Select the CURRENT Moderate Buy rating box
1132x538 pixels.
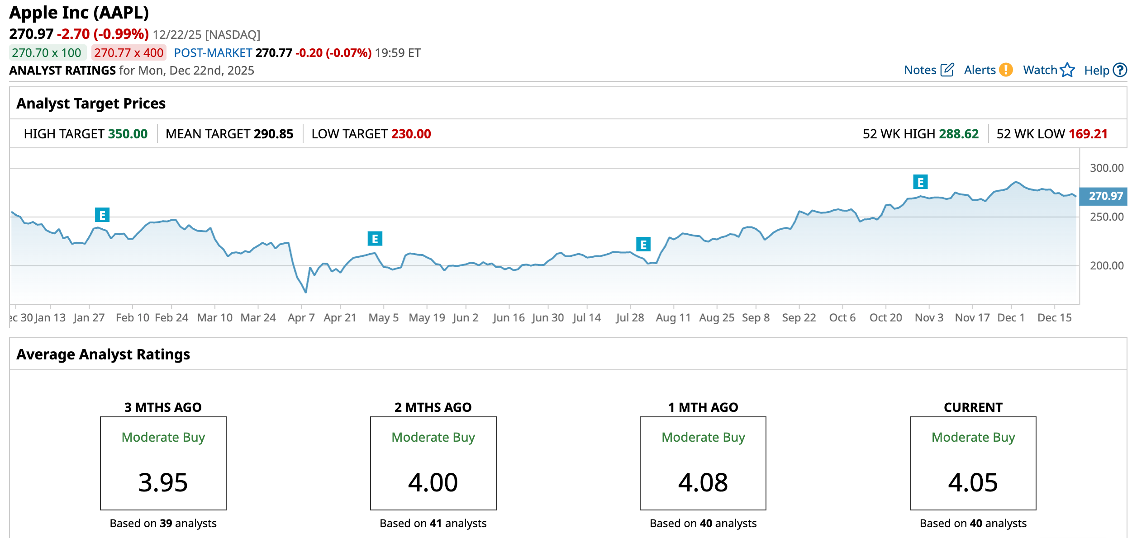click(x=973, y=463)
